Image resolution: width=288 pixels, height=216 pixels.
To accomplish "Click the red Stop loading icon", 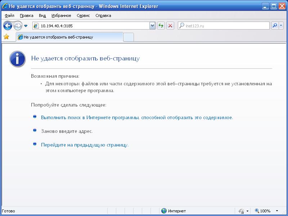I will (x=170, y=26).
